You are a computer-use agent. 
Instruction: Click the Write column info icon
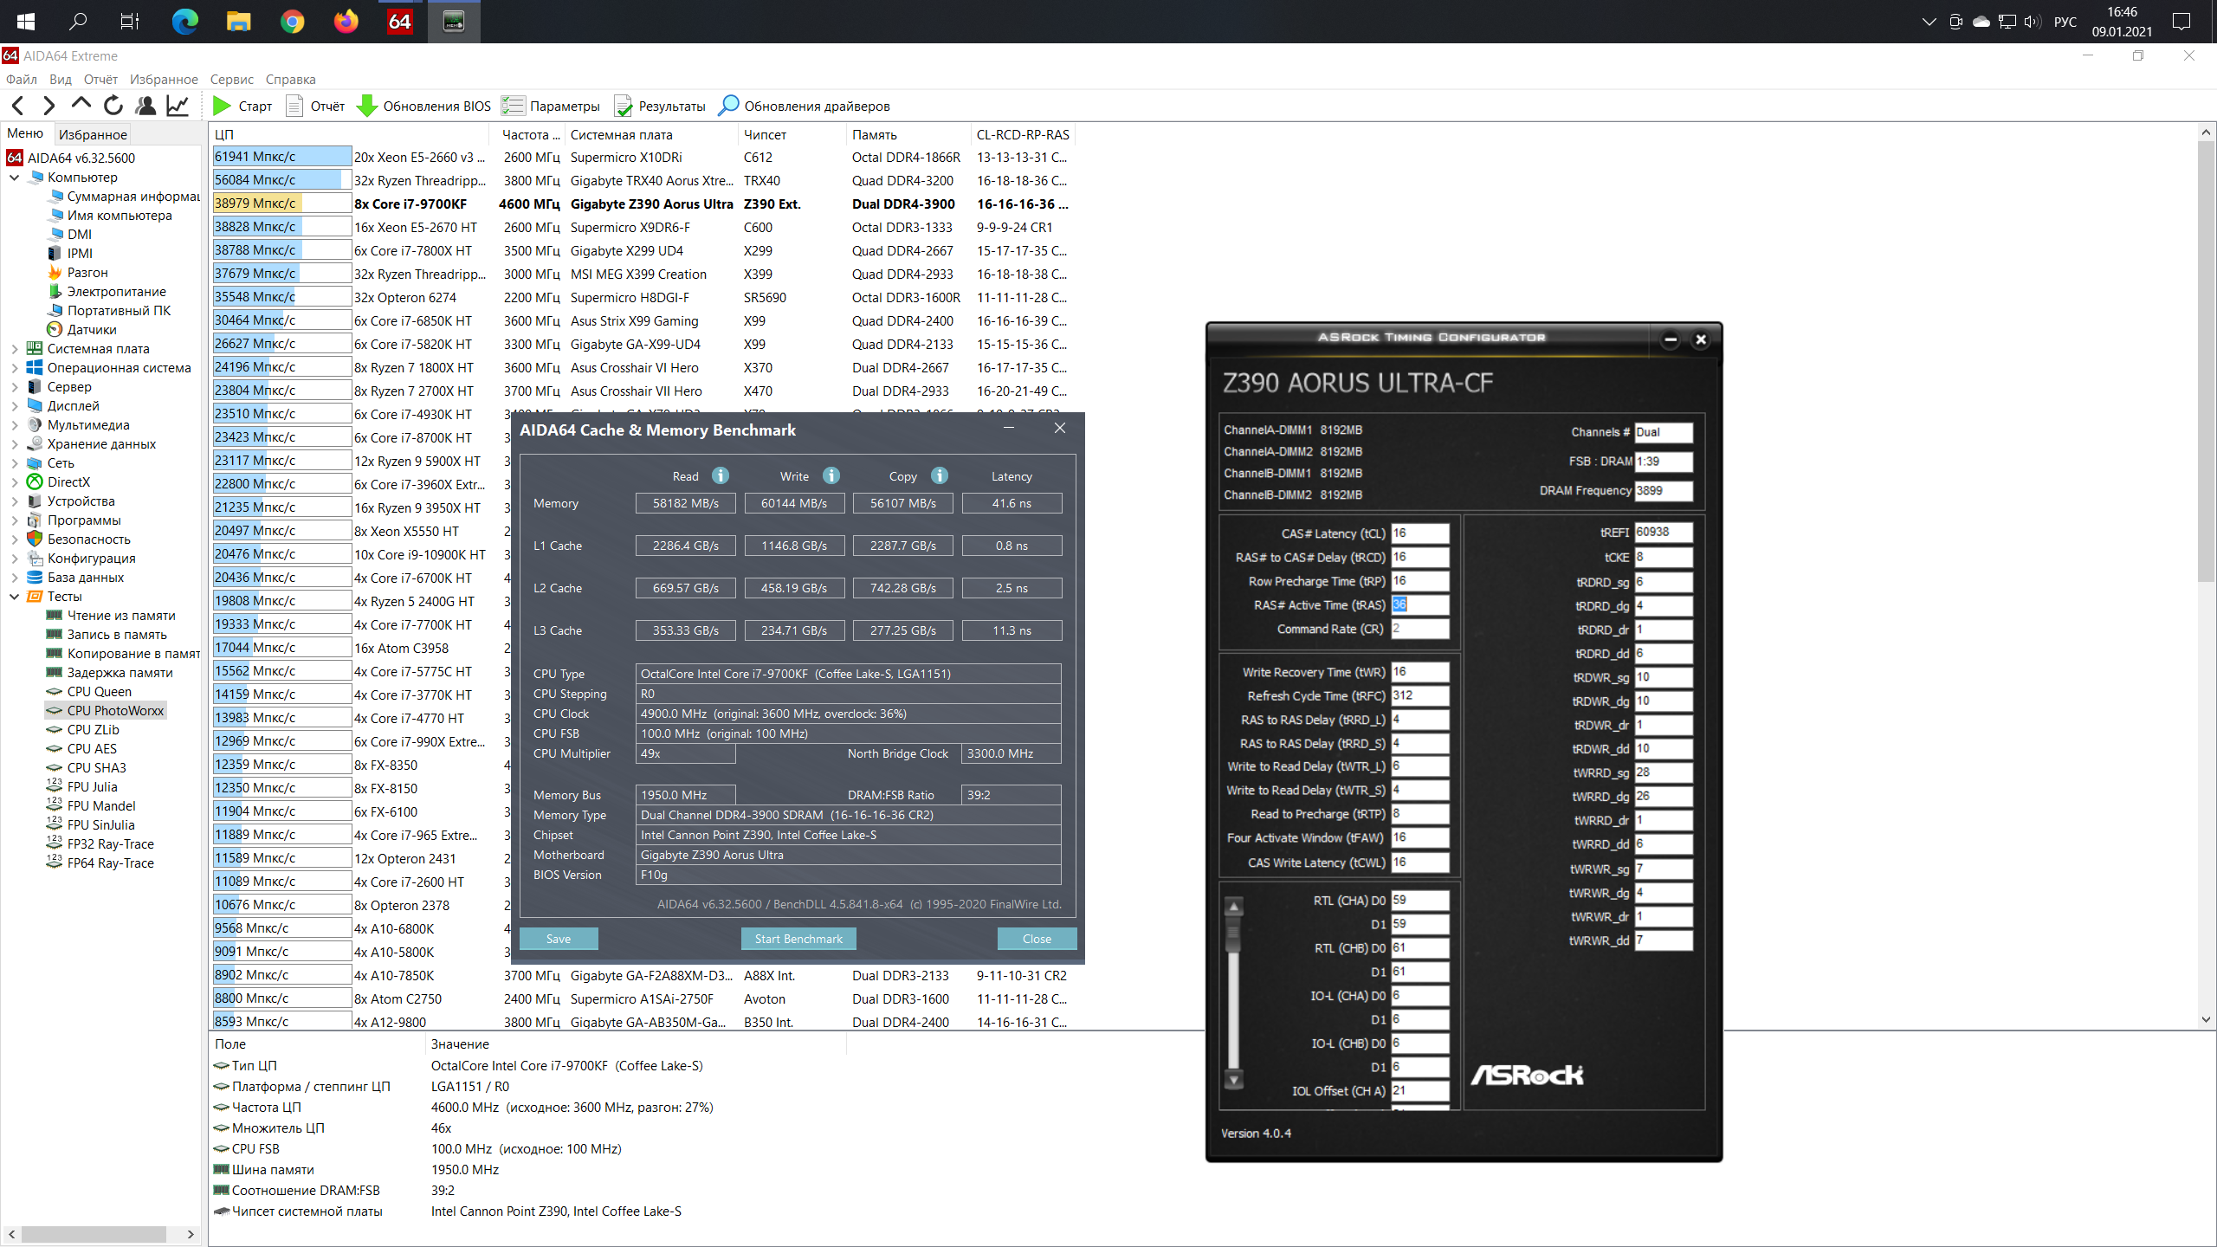pyautogui.click(x=831, y=475)
